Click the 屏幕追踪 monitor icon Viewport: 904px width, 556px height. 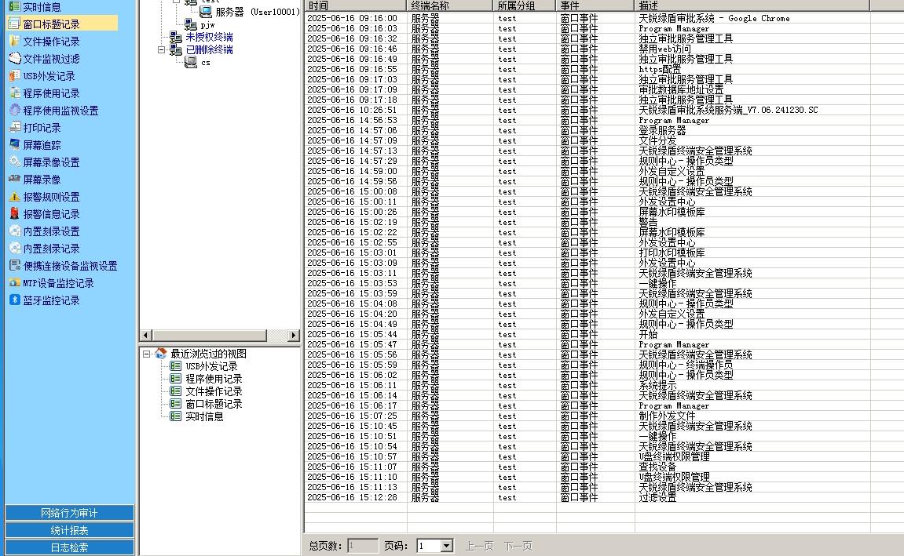coord(14,145)
